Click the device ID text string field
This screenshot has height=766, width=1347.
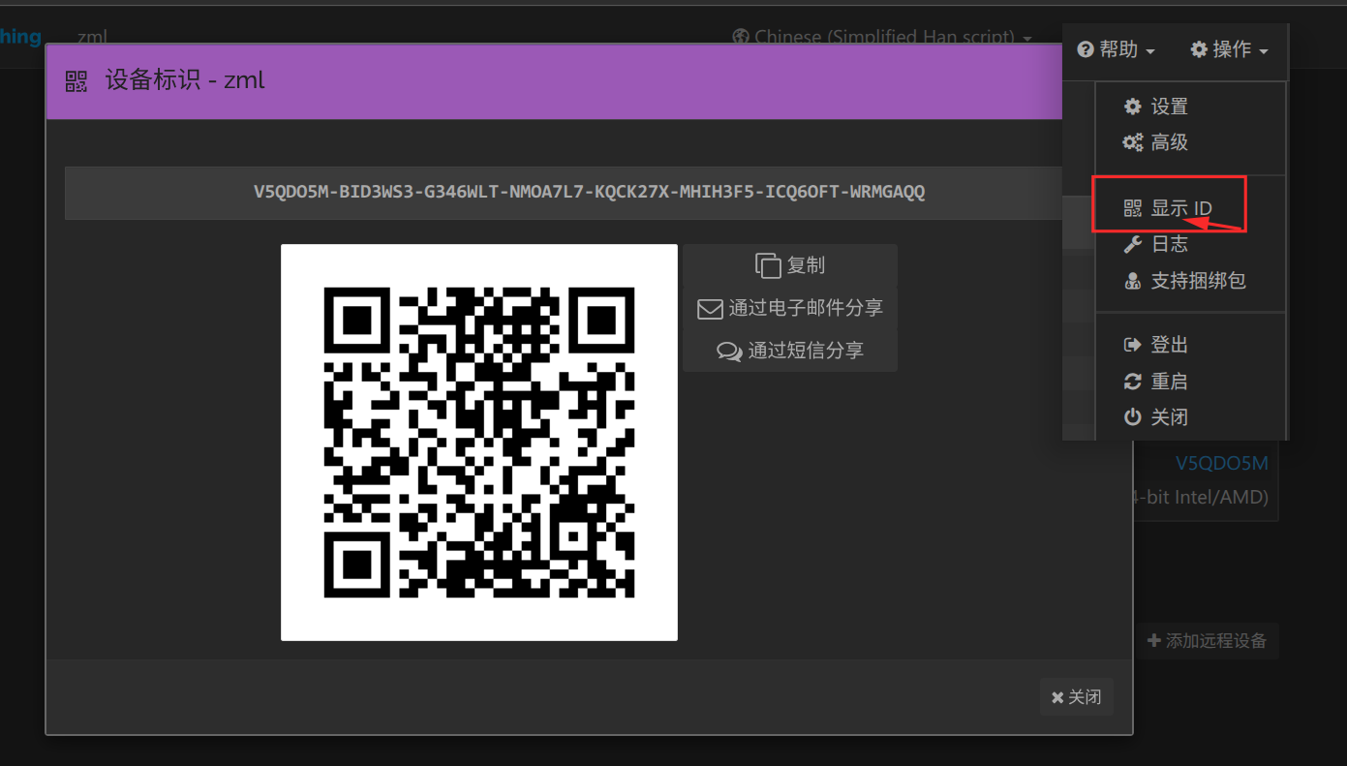(x=589, y=192)
